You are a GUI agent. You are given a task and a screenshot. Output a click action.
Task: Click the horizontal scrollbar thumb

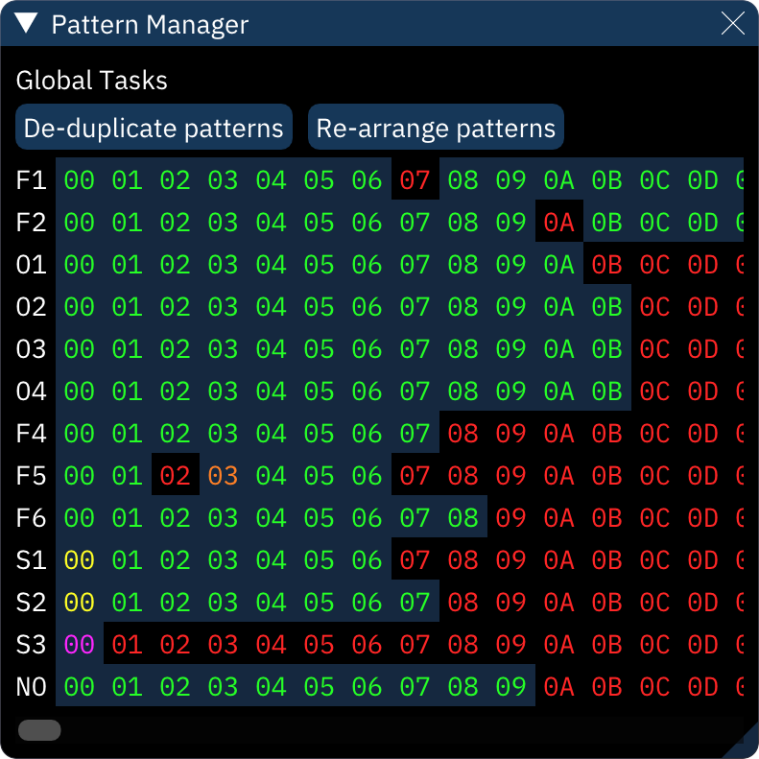pyautogui.click(x=39, y=731)
